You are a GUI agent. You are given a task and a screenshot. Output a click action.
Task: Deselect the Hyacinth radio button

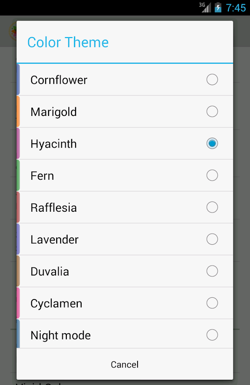point(212,143)
